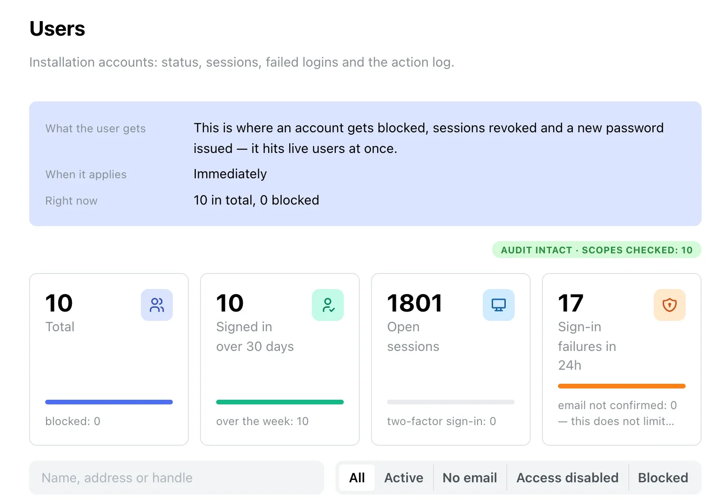Click the 'Immediately' value in info panel
The width and height of the screenshot is (711, 502).
tap(230, 174)
